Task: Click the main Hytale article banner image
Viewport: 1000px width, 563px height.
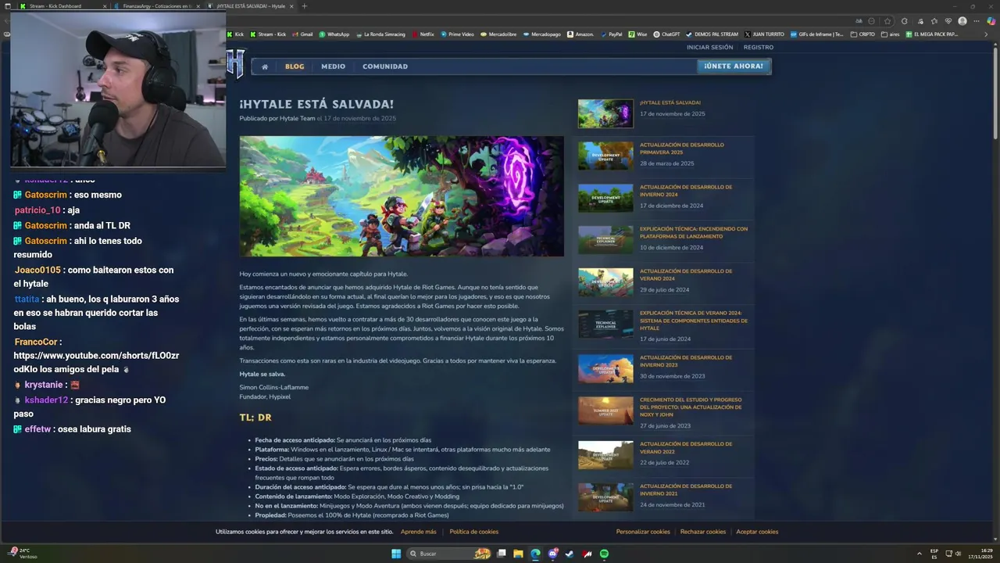Action: 402,196
